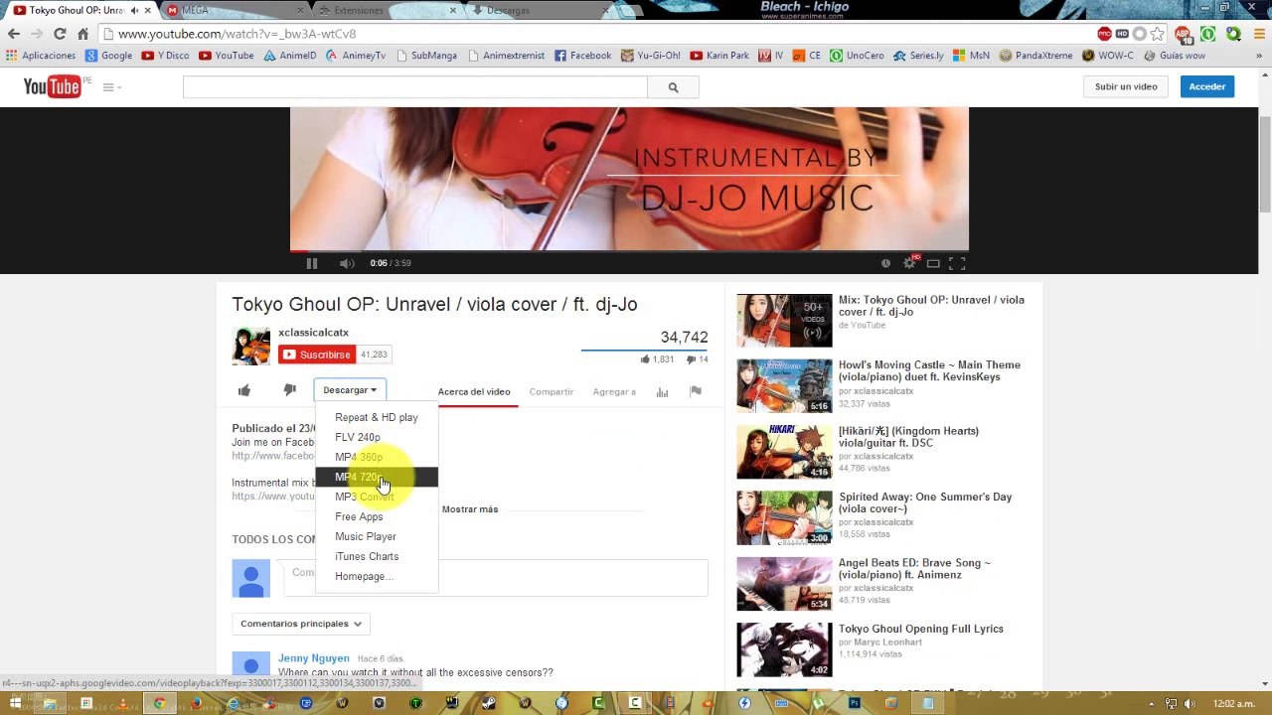Choose the MP3 Convert option
1272x715 pixels.
377,497
